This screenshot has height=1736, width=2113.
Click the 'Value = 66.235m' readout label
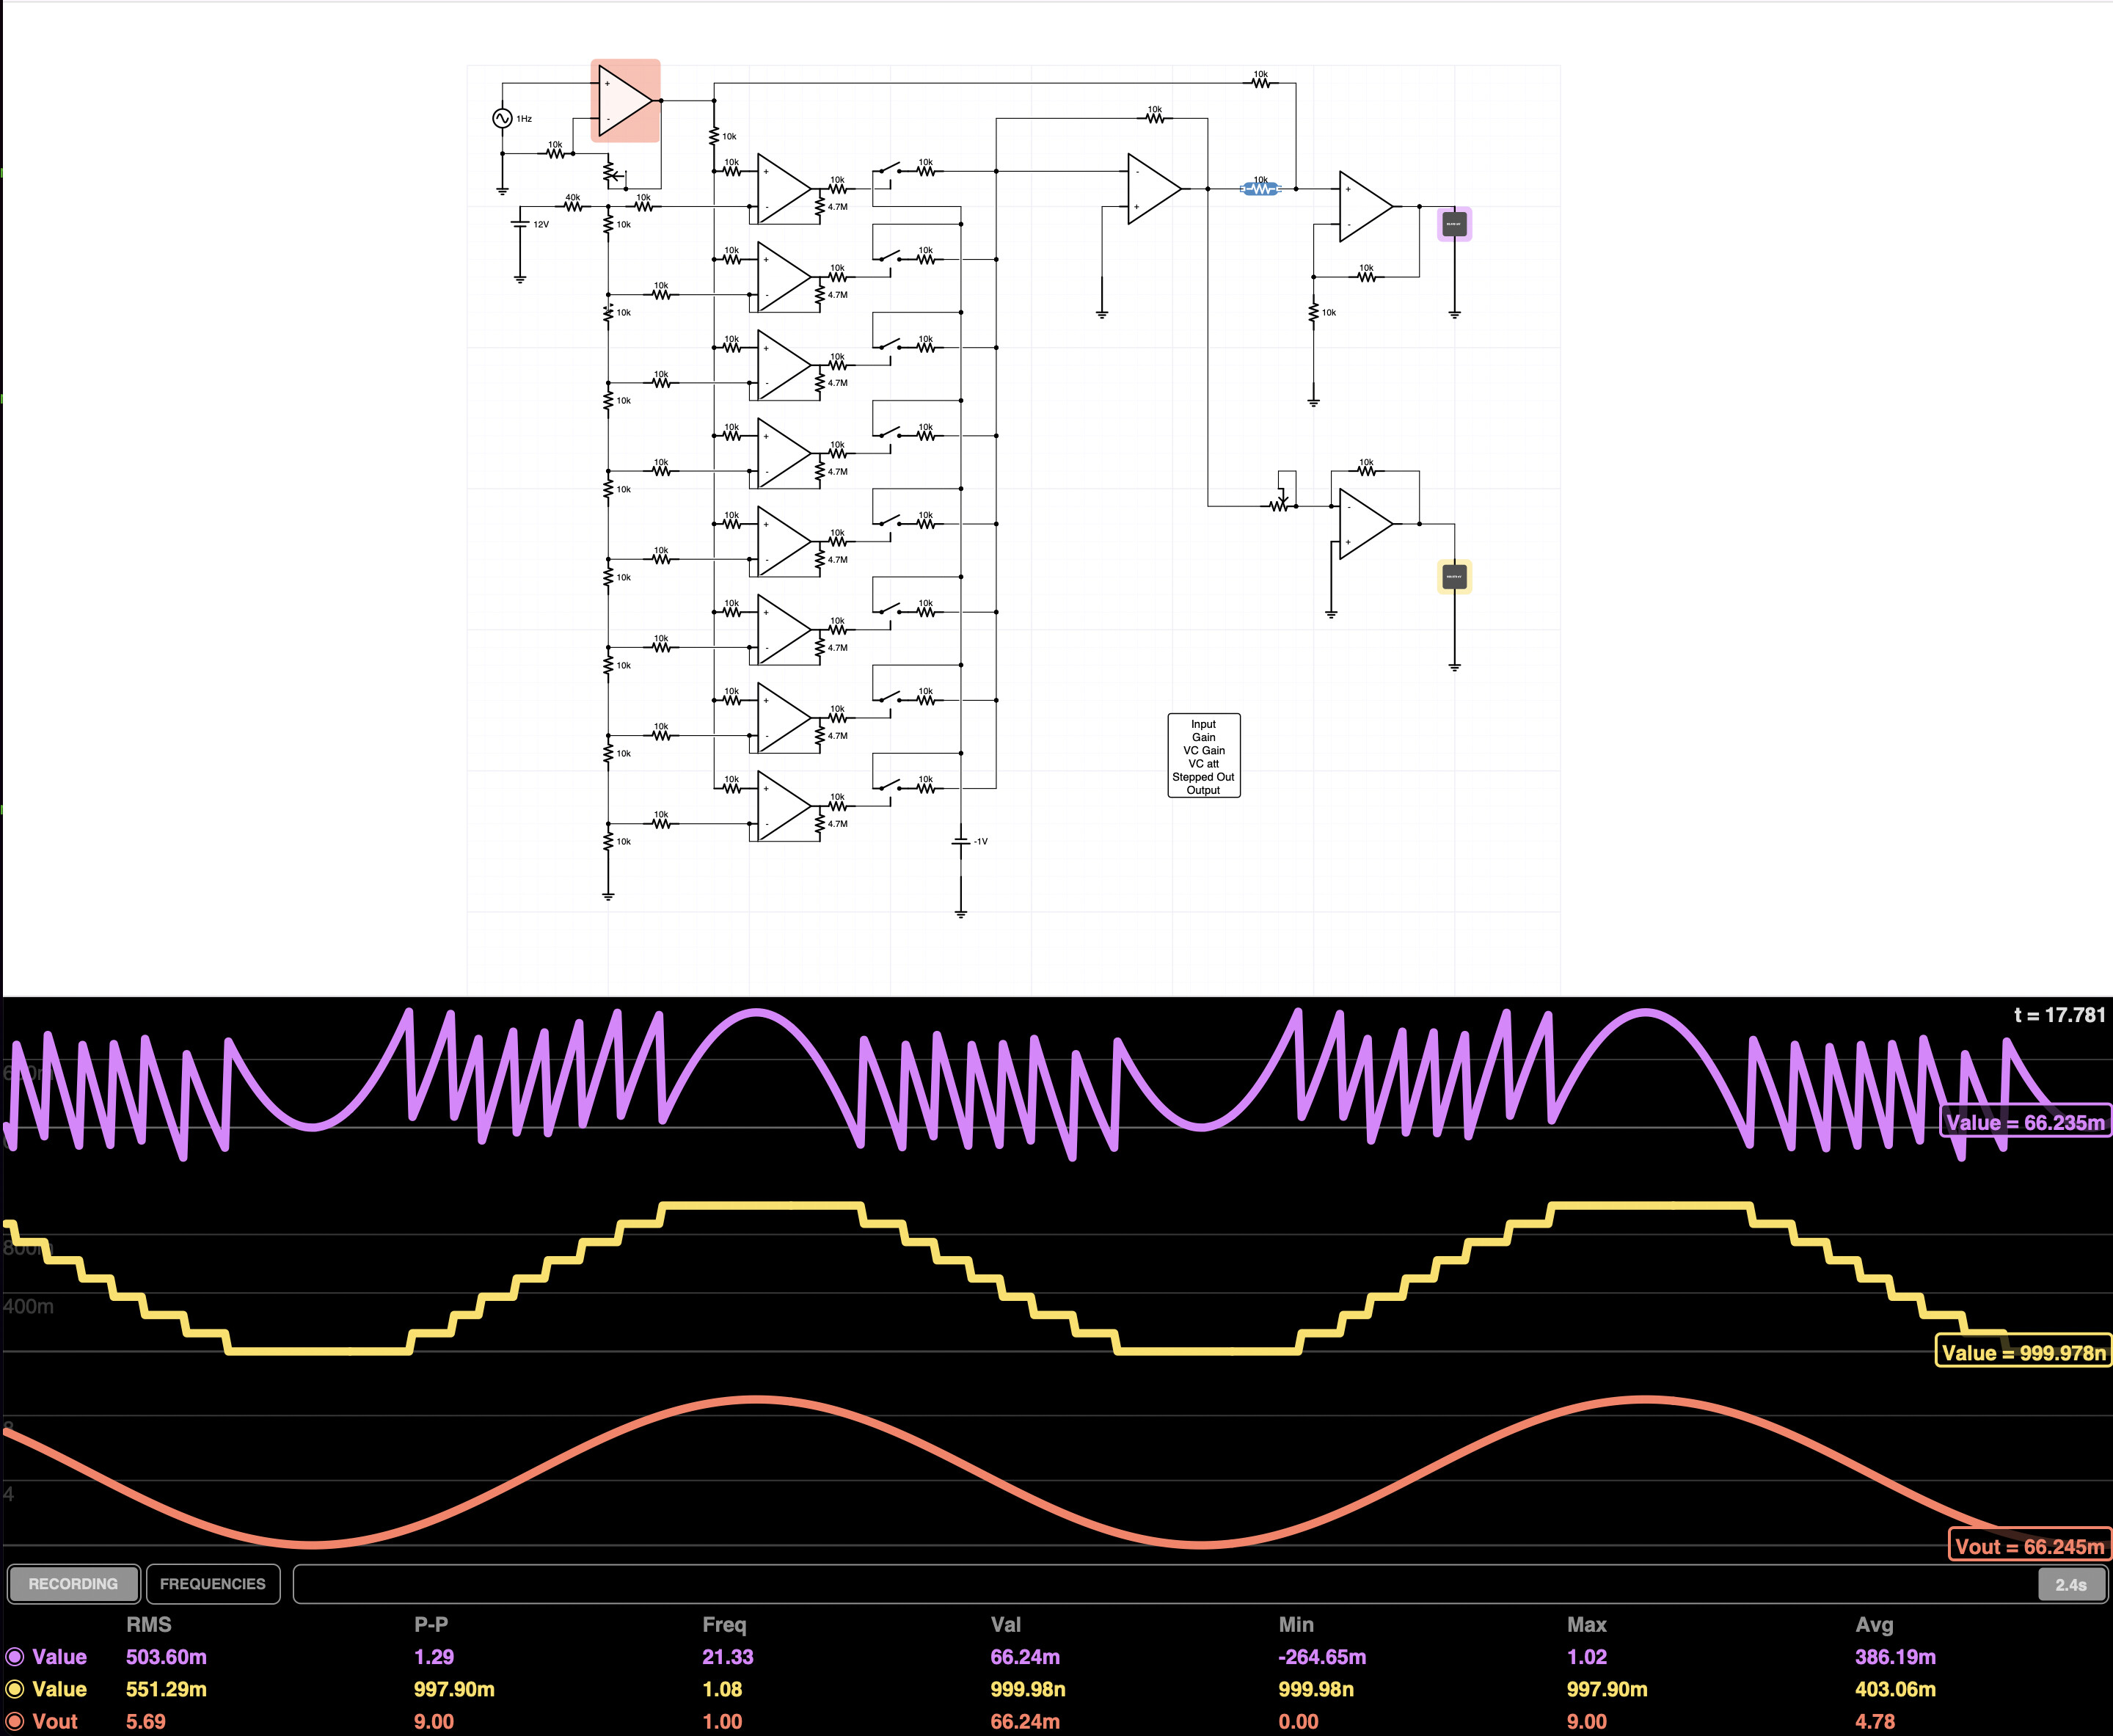2025,1122
